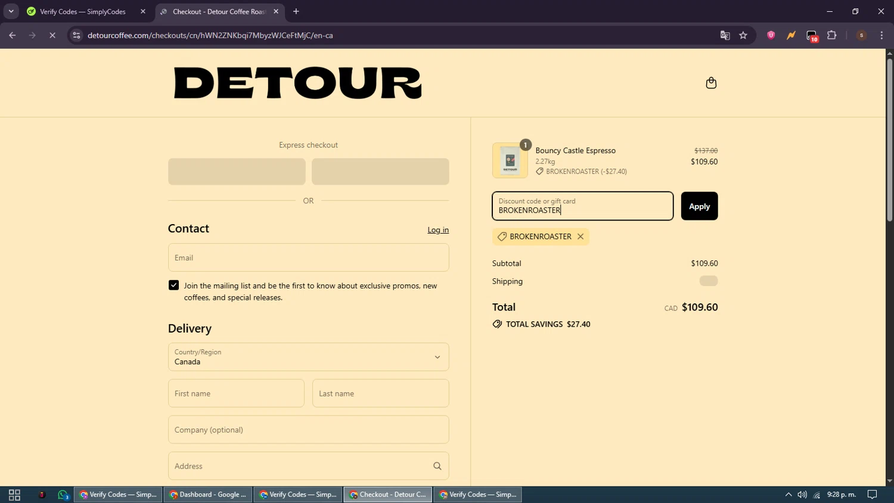Open the Chrome three-dot menu
The height and width of the screenshot is (503, 894).
(881, 35)
